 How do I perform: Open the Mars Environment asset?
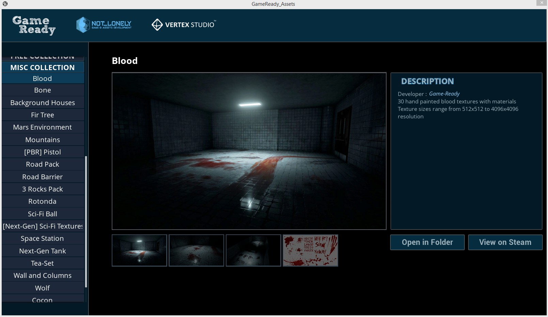pos(43,127)
